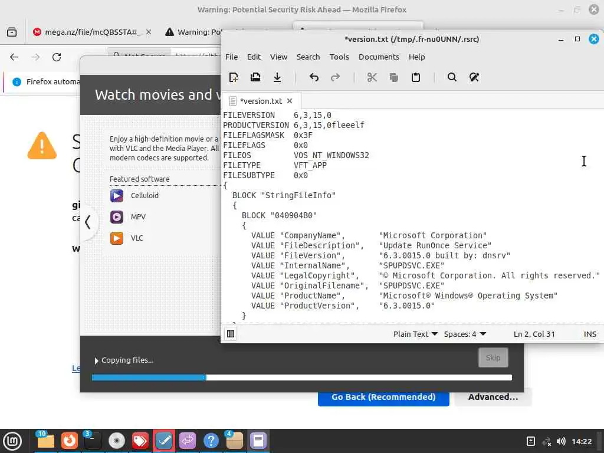Viewport: 604px width, 453px height.
Task: Click the INS insert mode indicator
Action: [590, 334]
